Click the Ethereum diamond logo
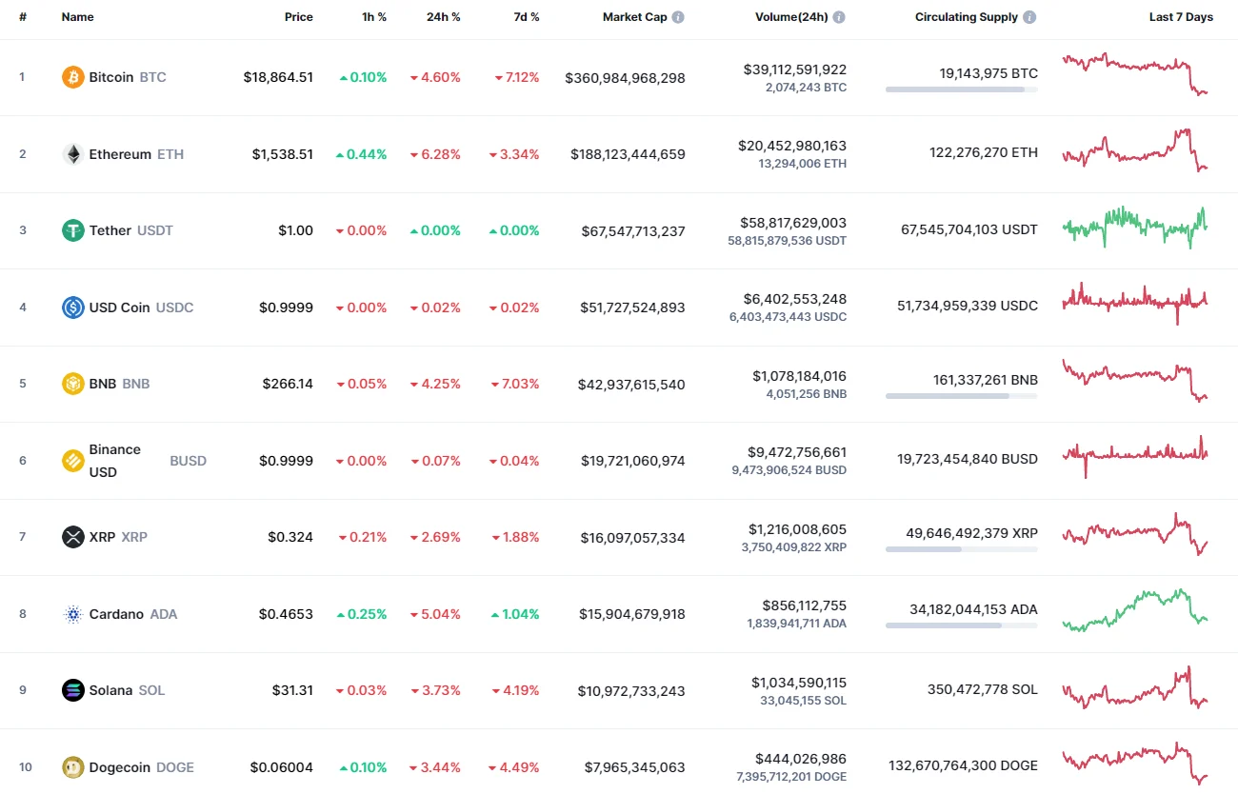Image resolution: width=1238 pixels, height=794 pixels. (71, 153)
